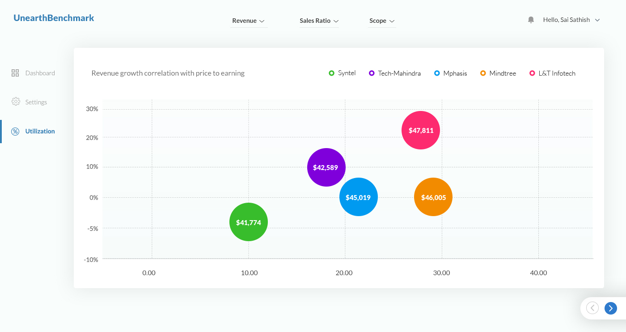Screen dimensions: 626x332
Task: Open the Scope dropdown
Action: (382, 21)
